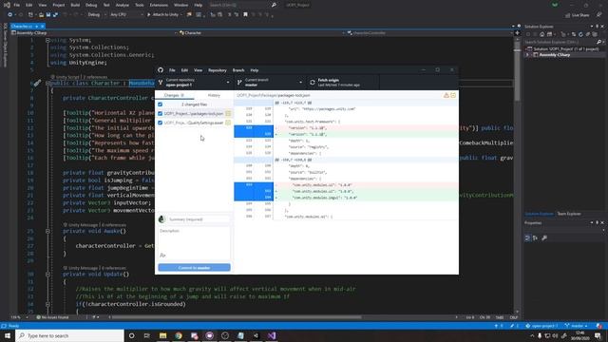Screen dimensions: 608x342
Task: Open the Extensions menu in Visual Studio
Action: 159,5
